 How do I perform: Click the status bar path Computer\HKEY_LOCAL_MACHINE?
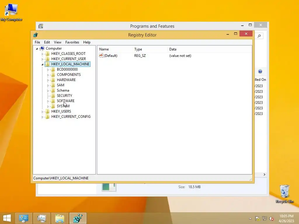click(61, 178)
